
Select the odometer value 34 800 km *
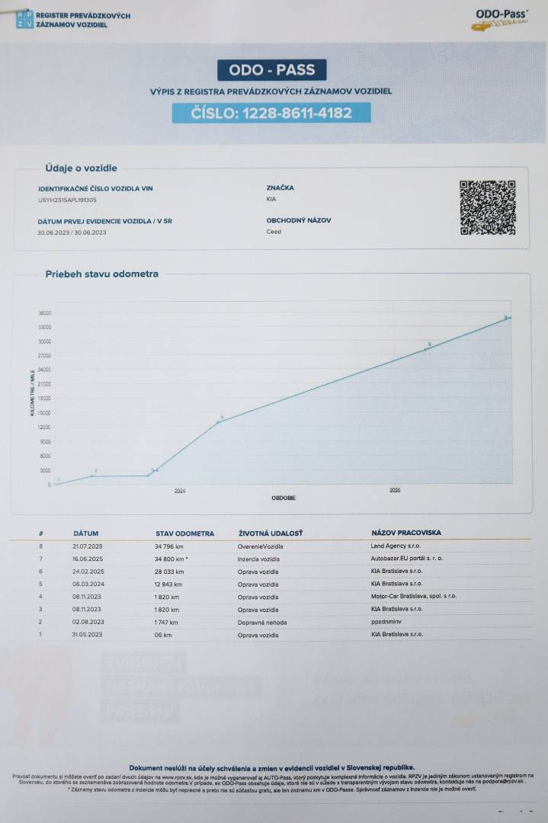pyautogui.click(x=171, y=559)
